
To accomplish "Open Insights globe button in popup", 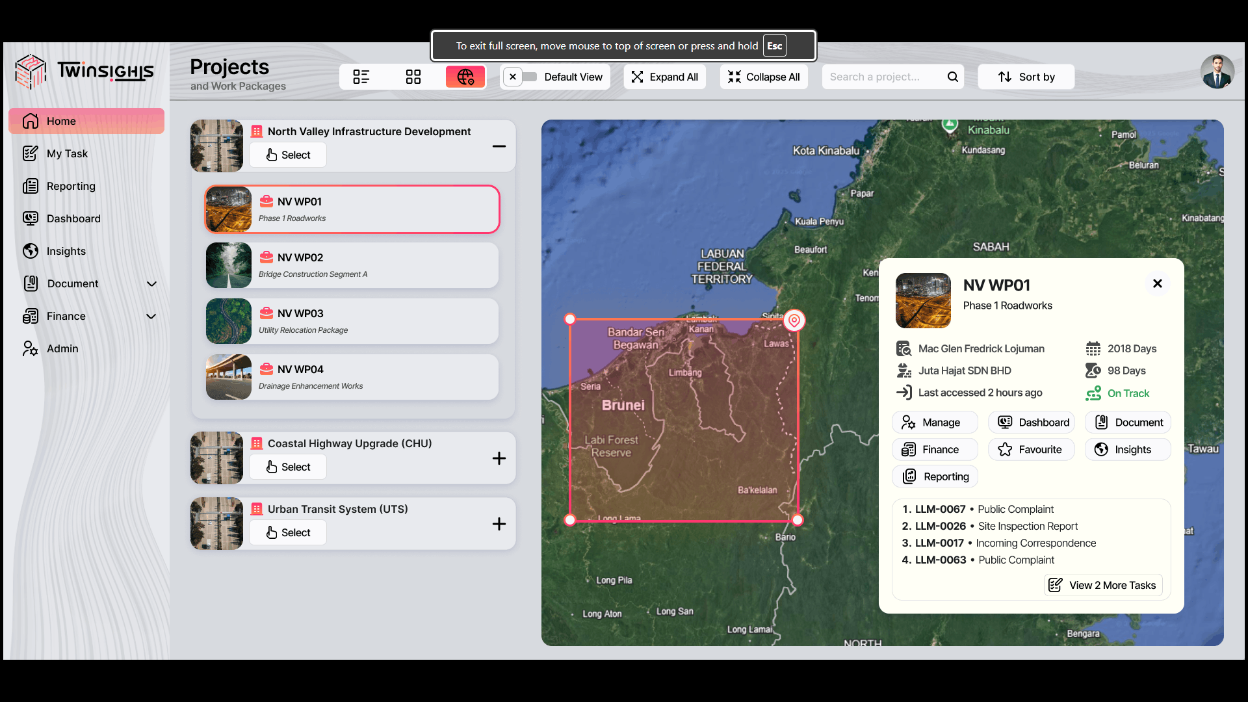I will coord(1127,450).
